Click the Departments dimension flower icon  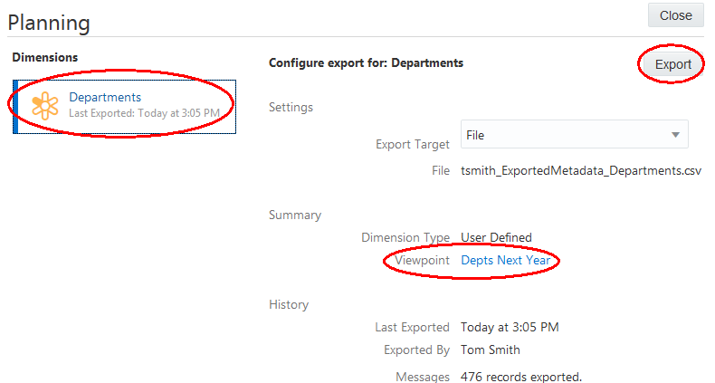click(x=45, y=105)
